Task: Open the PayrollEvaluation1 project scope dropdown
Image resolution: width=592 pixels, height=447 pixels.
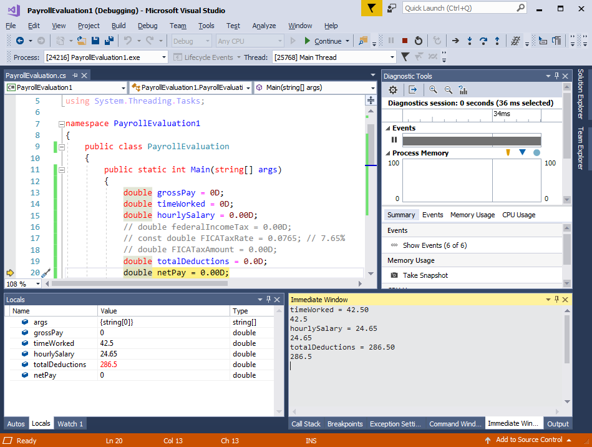Action: (123, 87)
